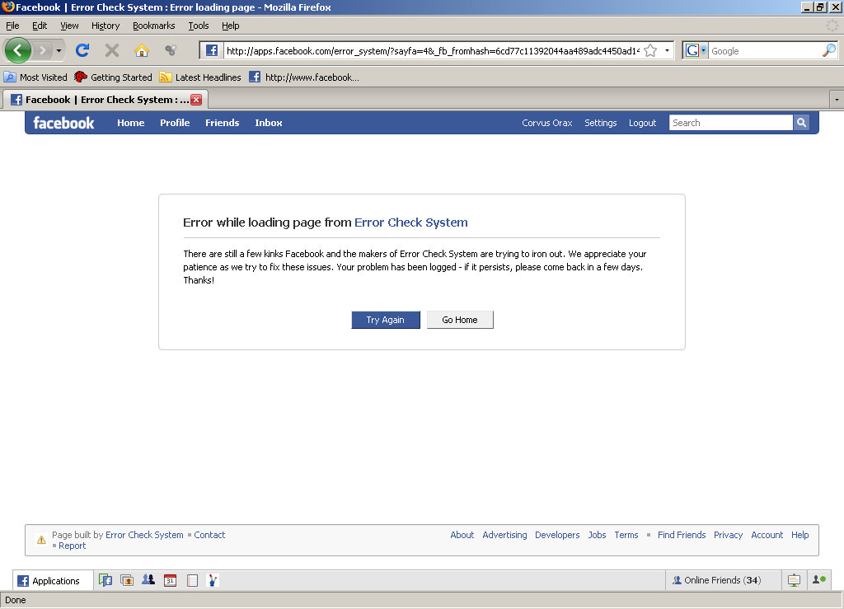Open the Online Friends chat list
The height and width of the screenshot is (609, 844).
[716, 580]
